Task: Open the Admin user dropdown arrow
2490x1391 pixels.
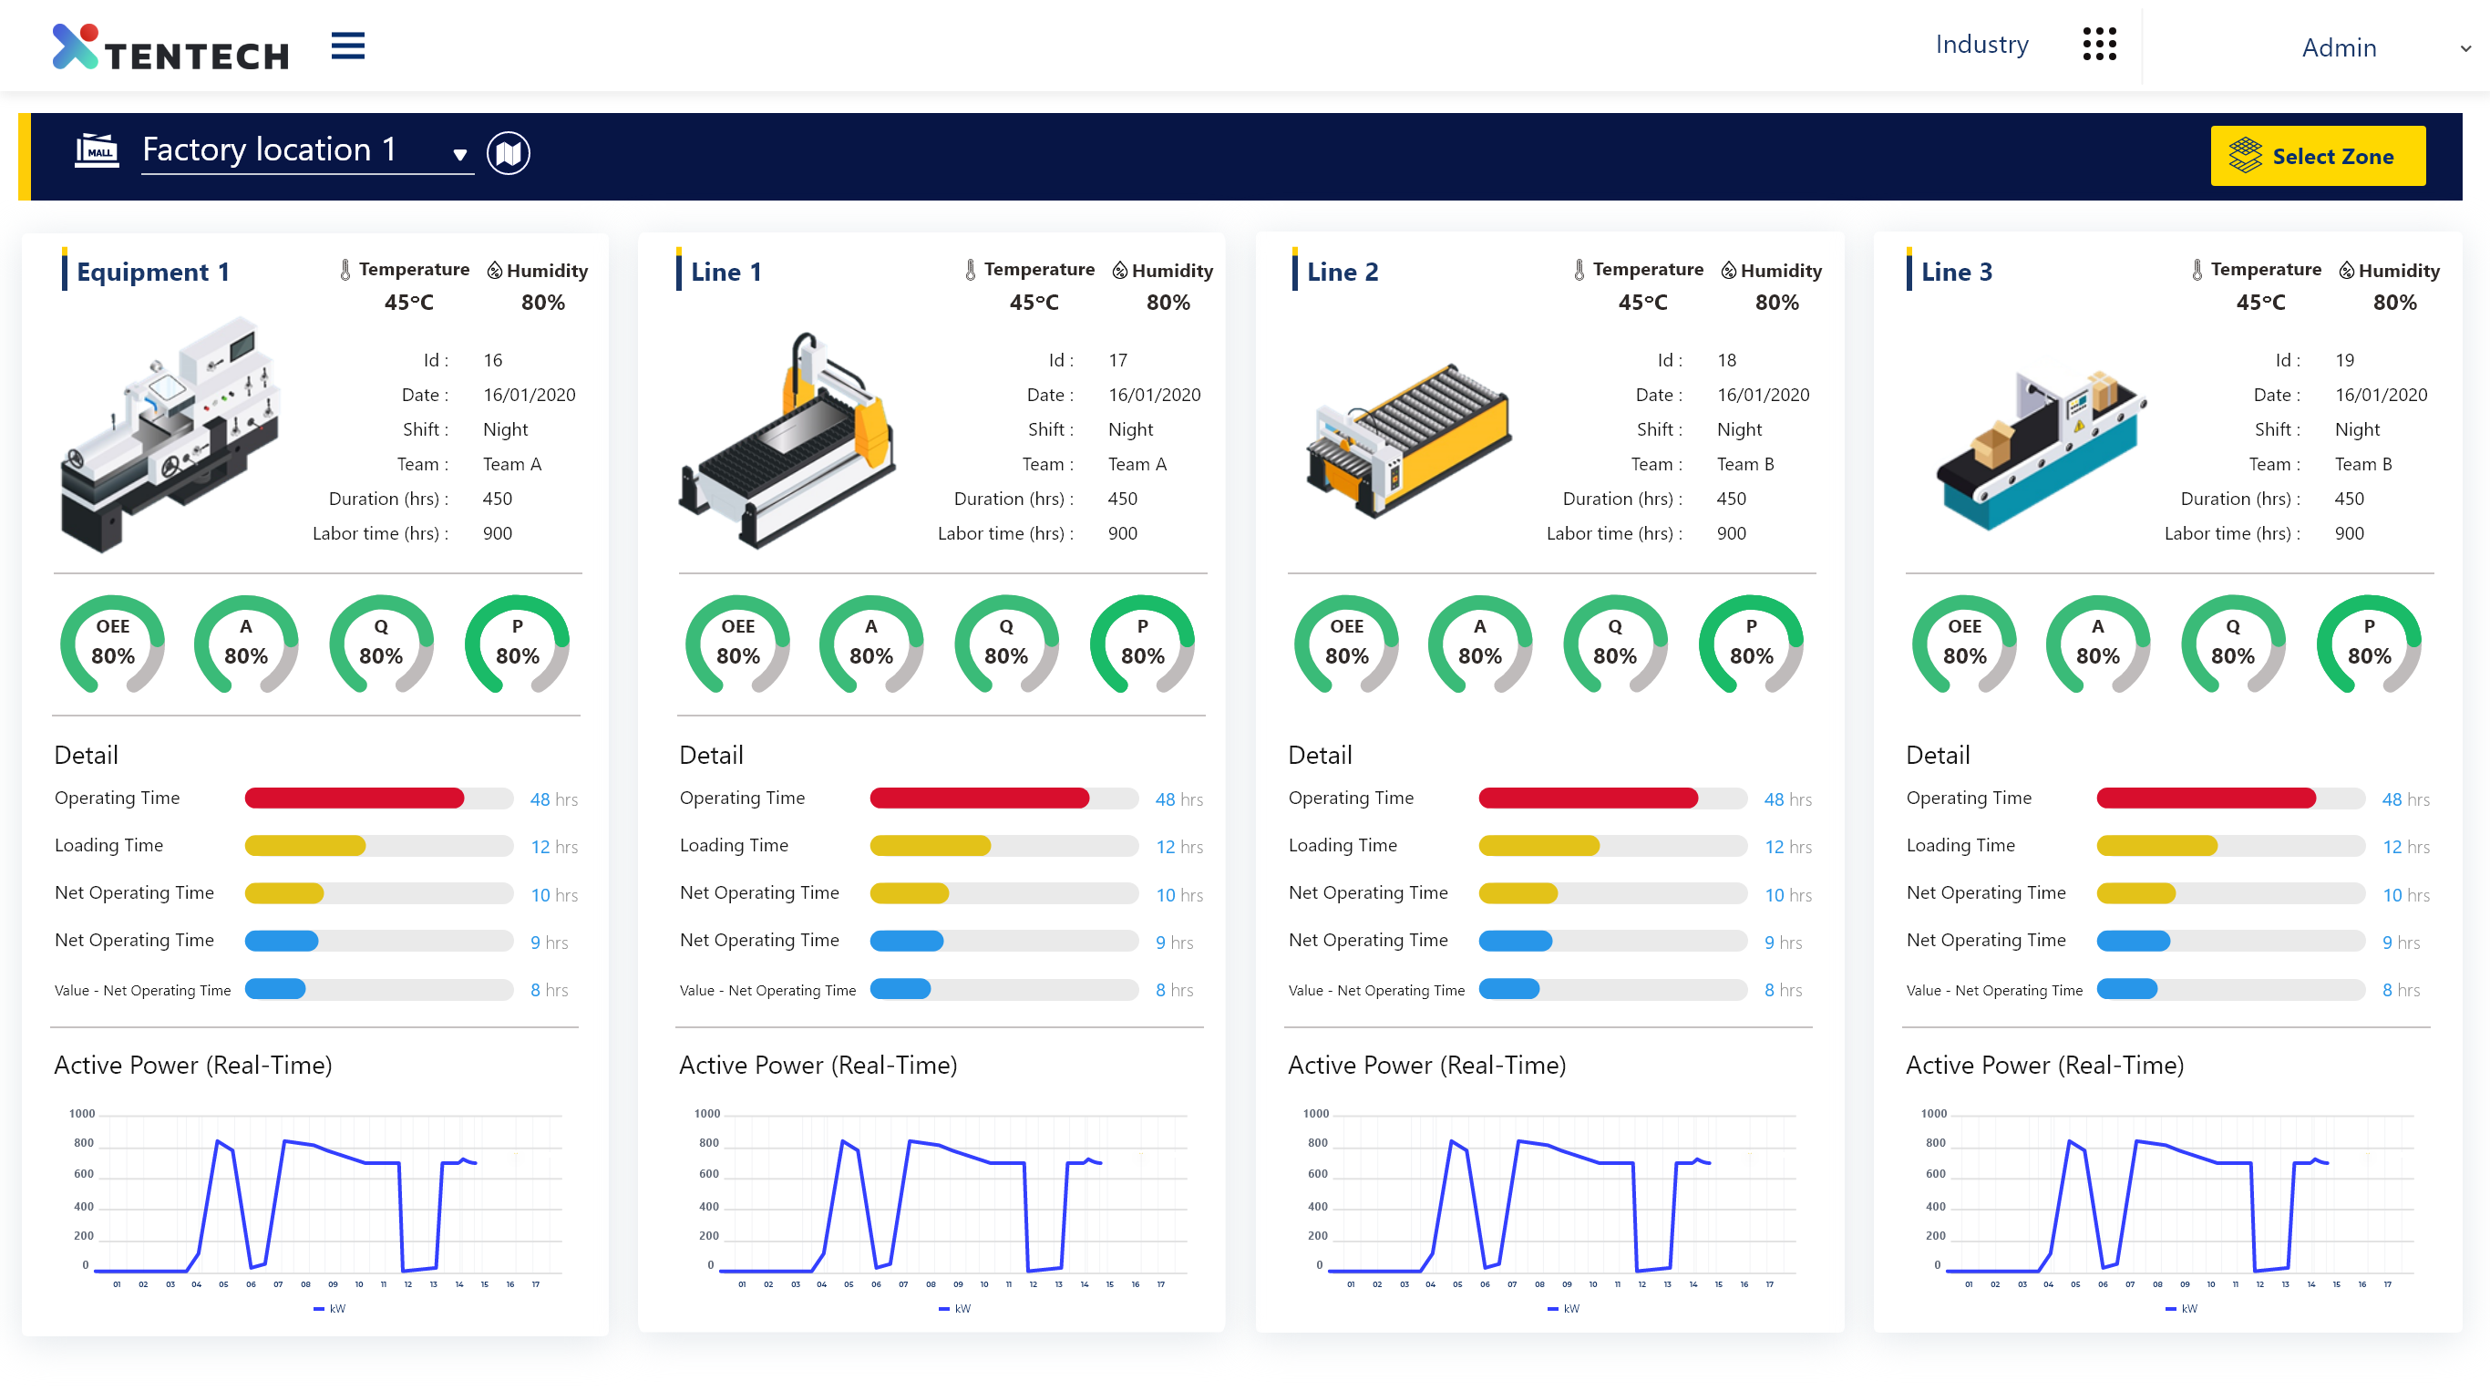Action: click(x=2464, y=48)
